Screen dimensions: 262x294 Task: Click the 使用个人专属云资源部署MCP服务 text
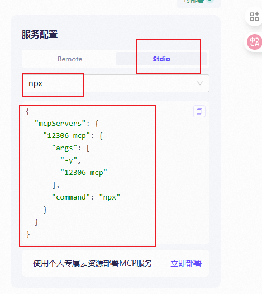pyautogui.click(x=92, y=263)
